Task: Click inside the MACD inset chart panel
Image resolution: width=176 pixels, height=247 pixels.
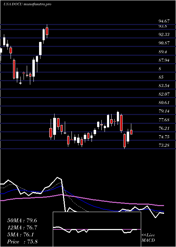Action: point(97,229)
